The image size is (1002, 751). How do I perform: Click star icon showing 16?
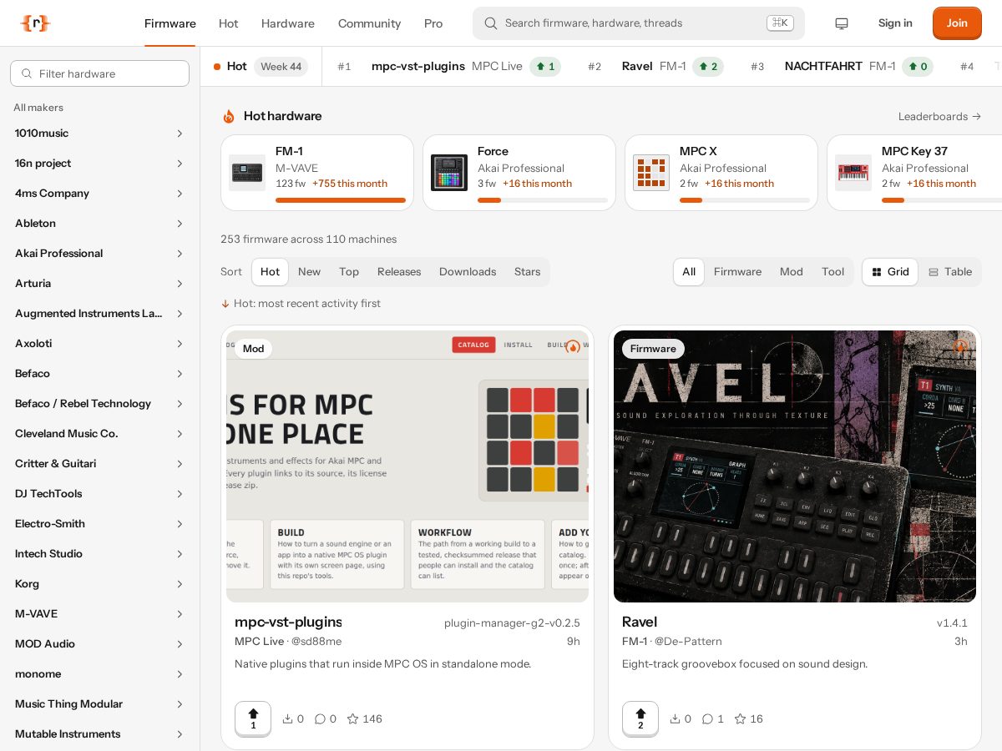740,718
